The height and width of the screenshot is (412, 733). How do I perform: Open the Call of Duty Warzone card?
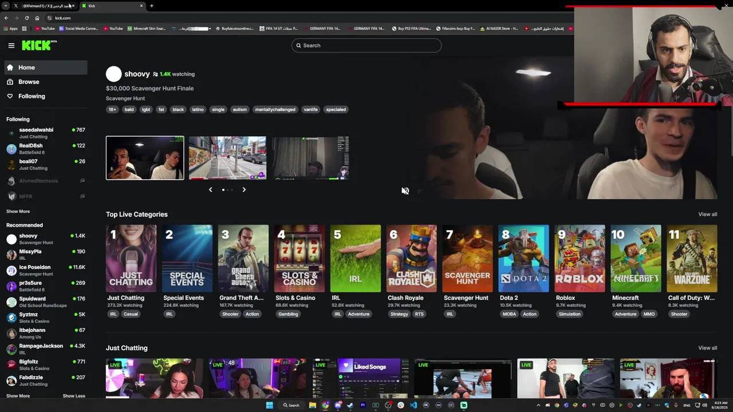(692, 259)
